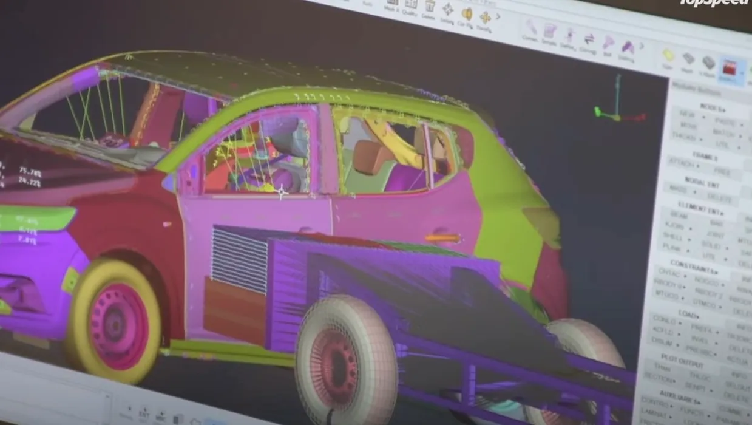The image size is (752, 425).
Task: Select the highlighted red deck module icon
Action: [x=728, y=69]
